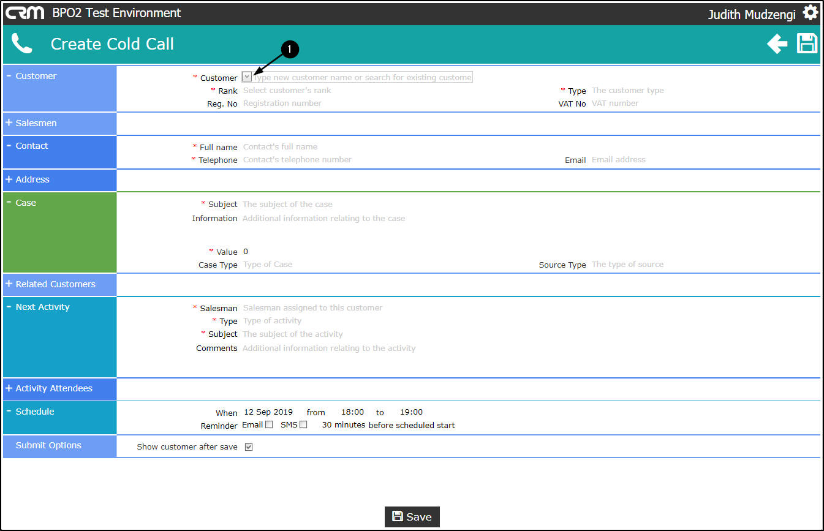Image resolution: width=824 pixels, height=531 pixels.
Task: Click the Create Cold Call heading
Action: pos(112,44)
